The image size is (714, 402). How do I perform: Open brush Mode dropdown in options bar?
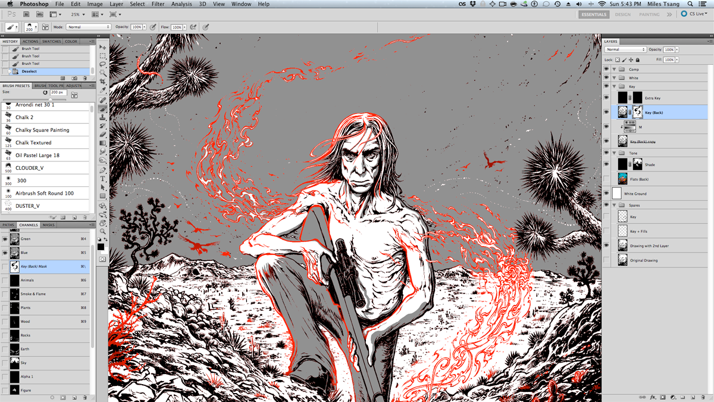click(x=89, y=27)
